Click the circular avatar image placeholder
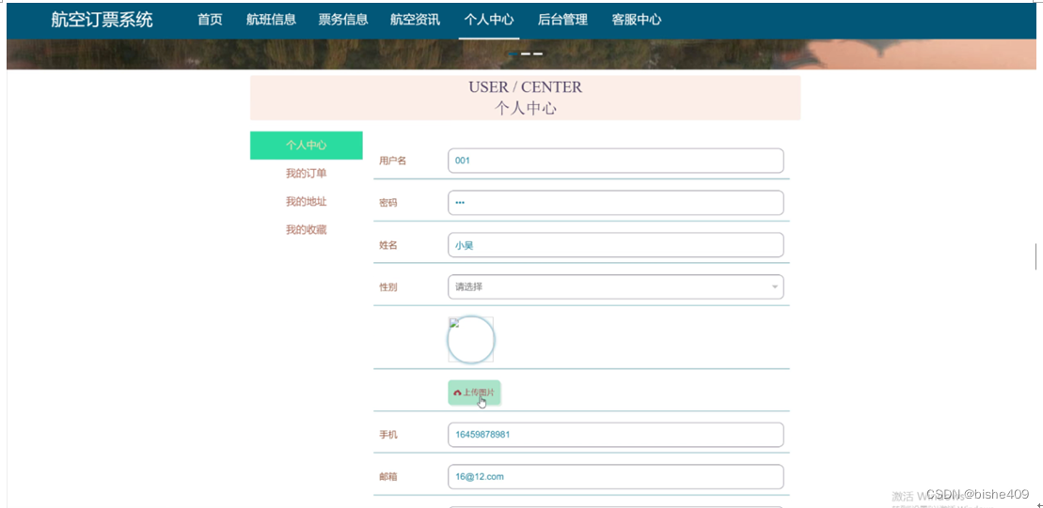The image size is (1043, 508). pos(471,339)
